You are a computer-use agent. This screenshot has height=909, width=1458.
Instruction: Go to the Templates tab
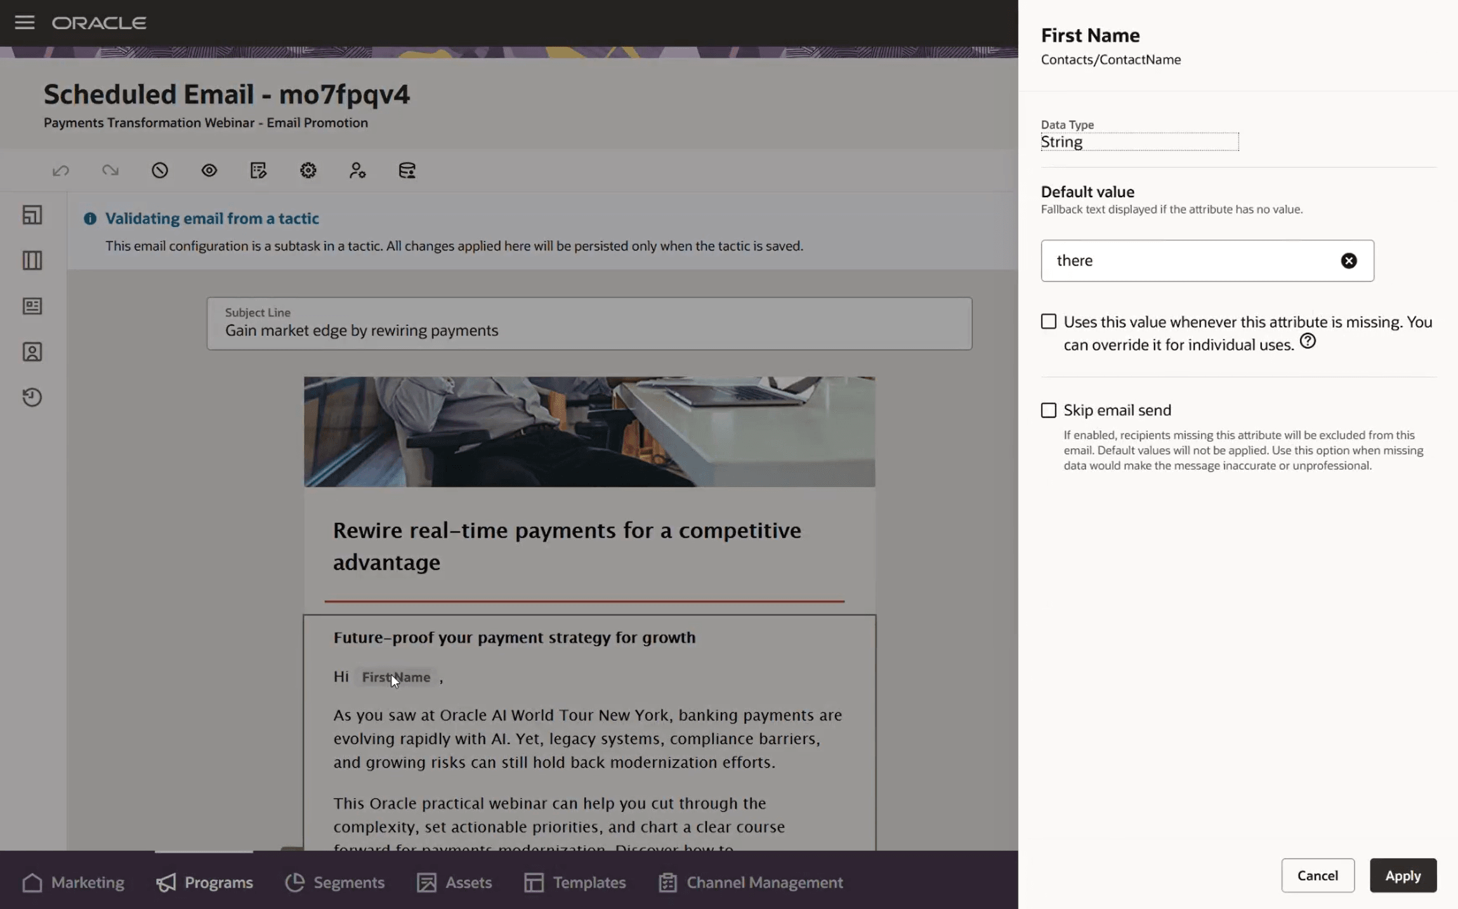click(x=575, y=882)
